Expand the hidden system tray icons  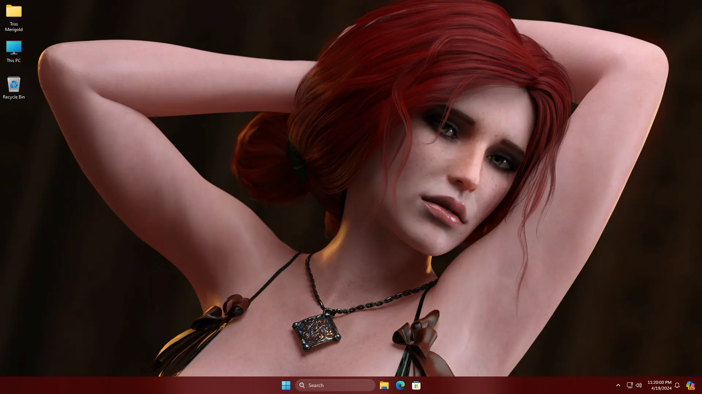tap(618, 385)
